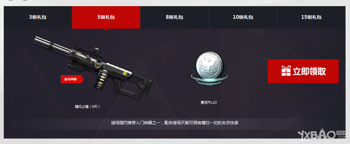Image resolution: width=350 pixels, height=144 pixels.
Task: Click the gift box icon on claim button
Action: pos(286,71)
